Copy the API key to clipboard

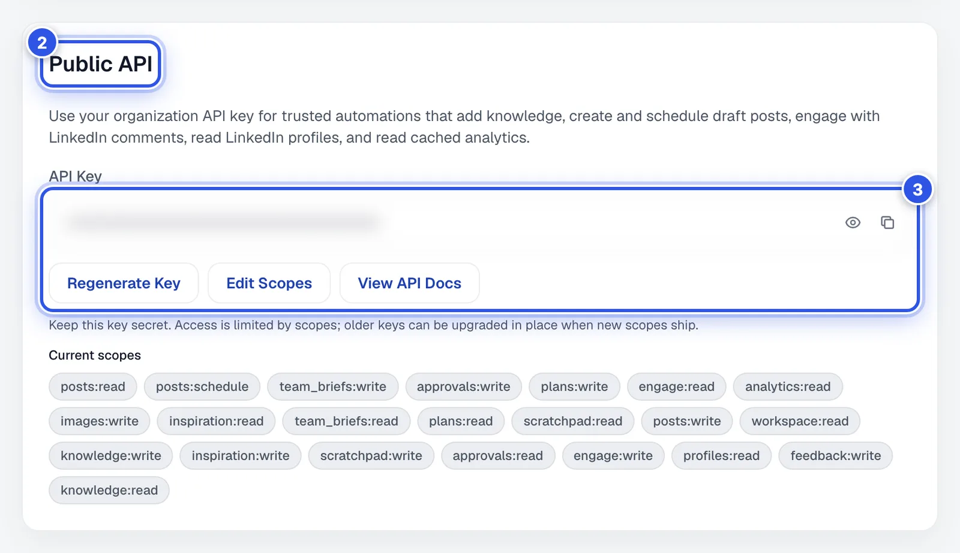tap(887, 222)
